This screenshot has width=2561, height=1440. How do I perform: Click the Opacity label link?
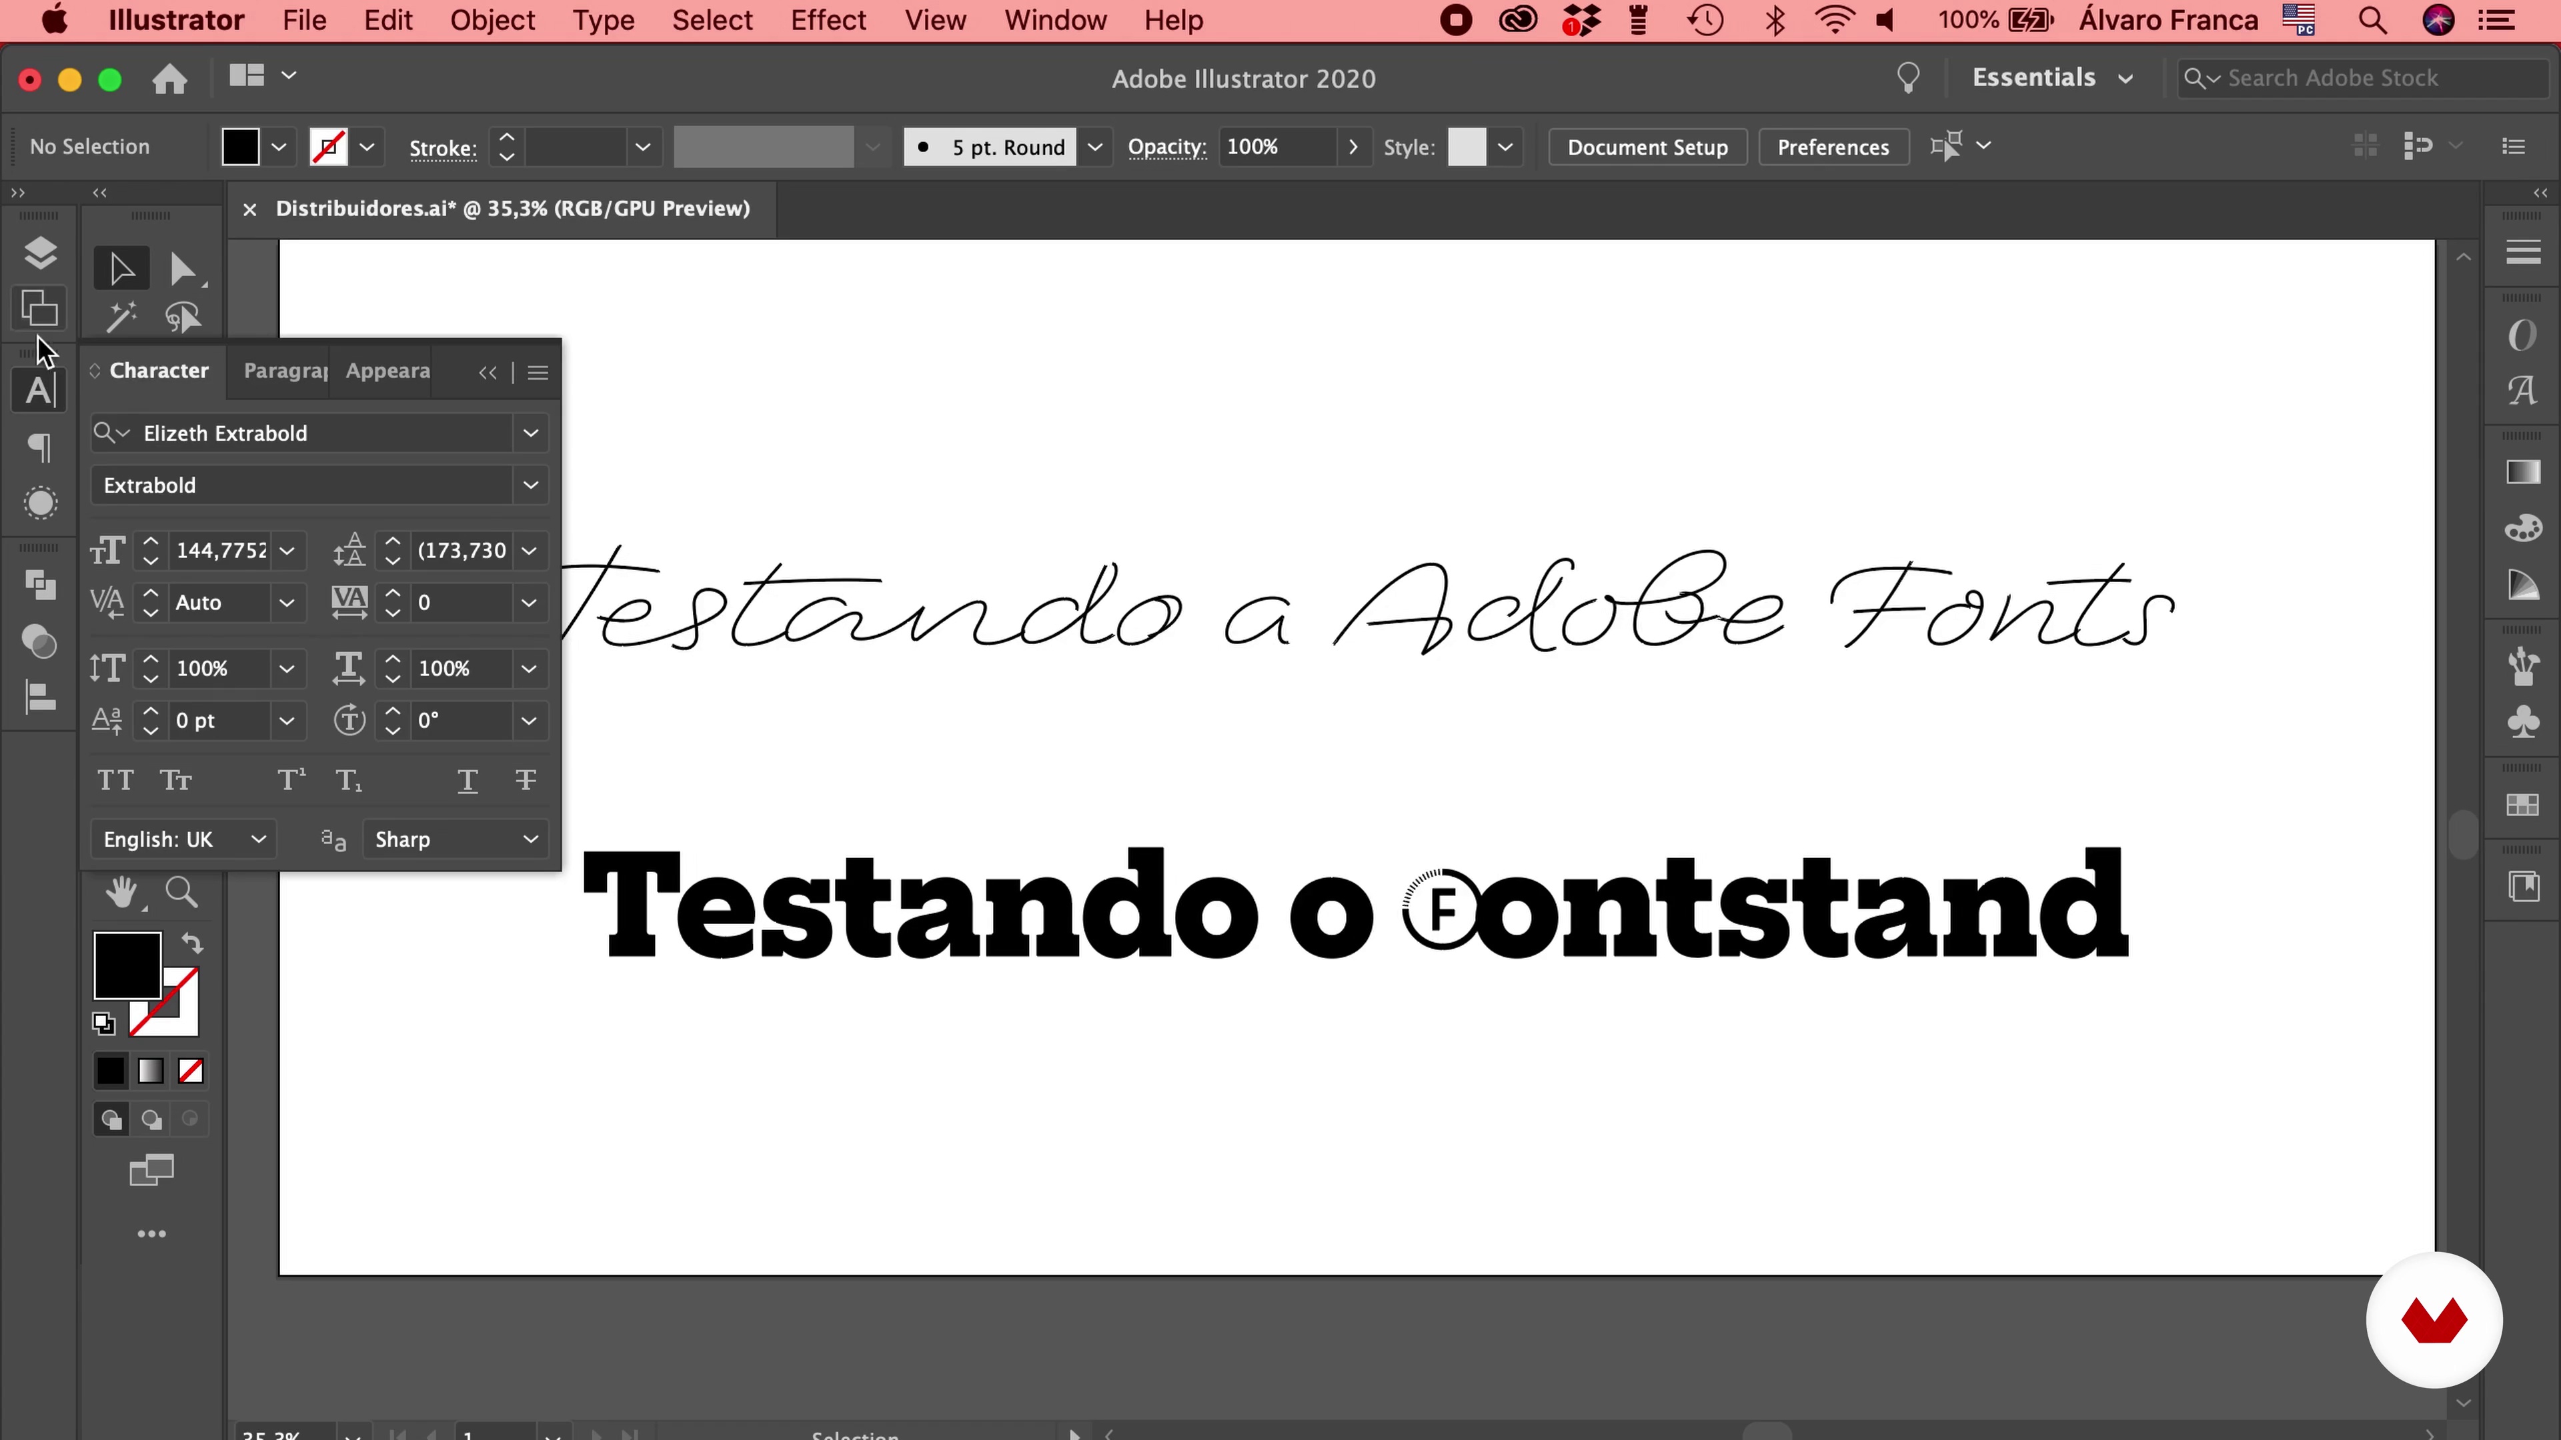pyautogui.click(x=1167, y=147)
